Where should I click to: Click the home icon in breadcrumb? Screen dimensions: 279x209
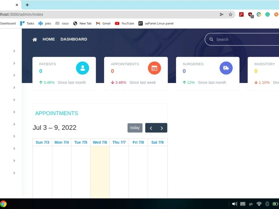point(35,40)
